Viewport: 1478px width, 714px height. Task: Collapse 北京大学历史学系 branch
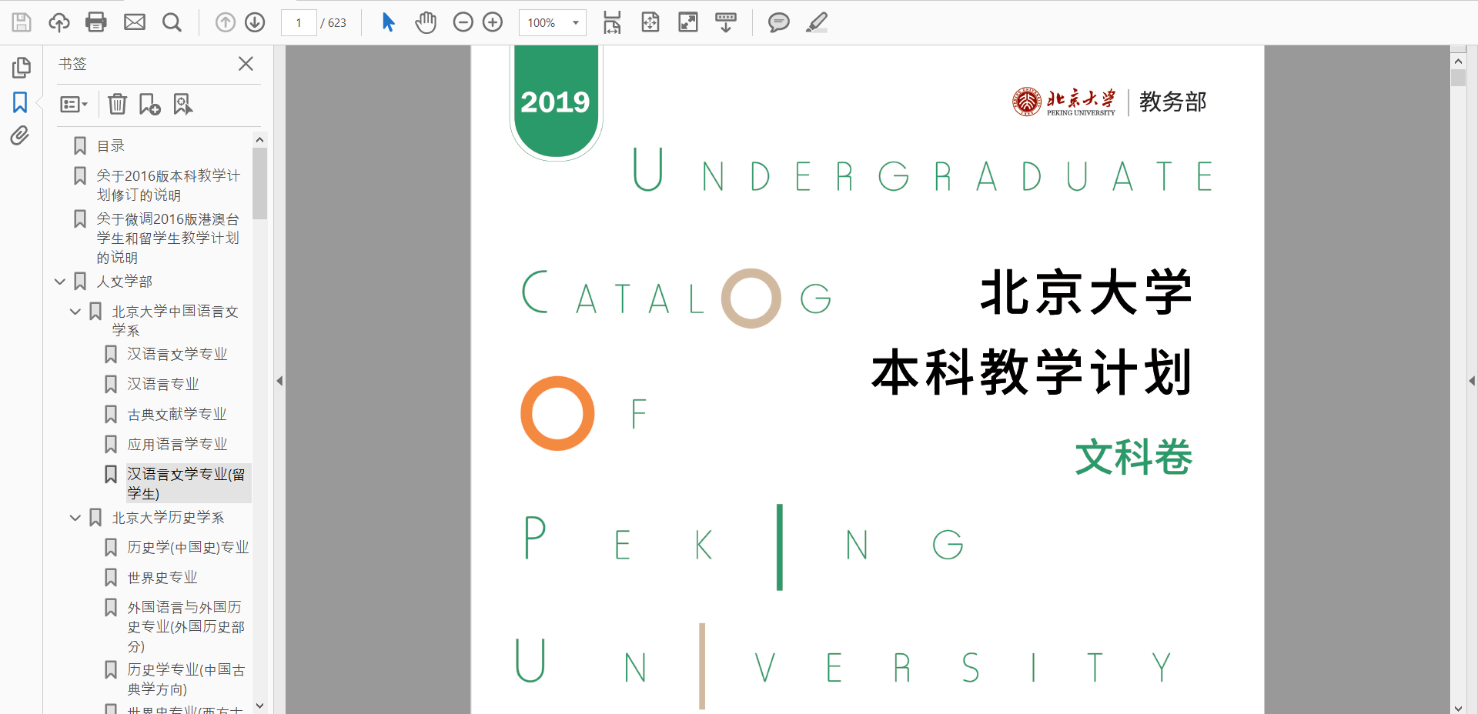point(75,518)
